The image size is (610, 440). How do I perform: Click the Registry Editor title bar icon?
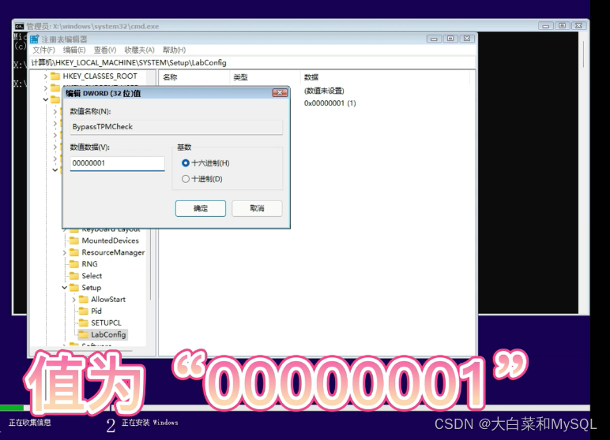[x=35, y=39]
